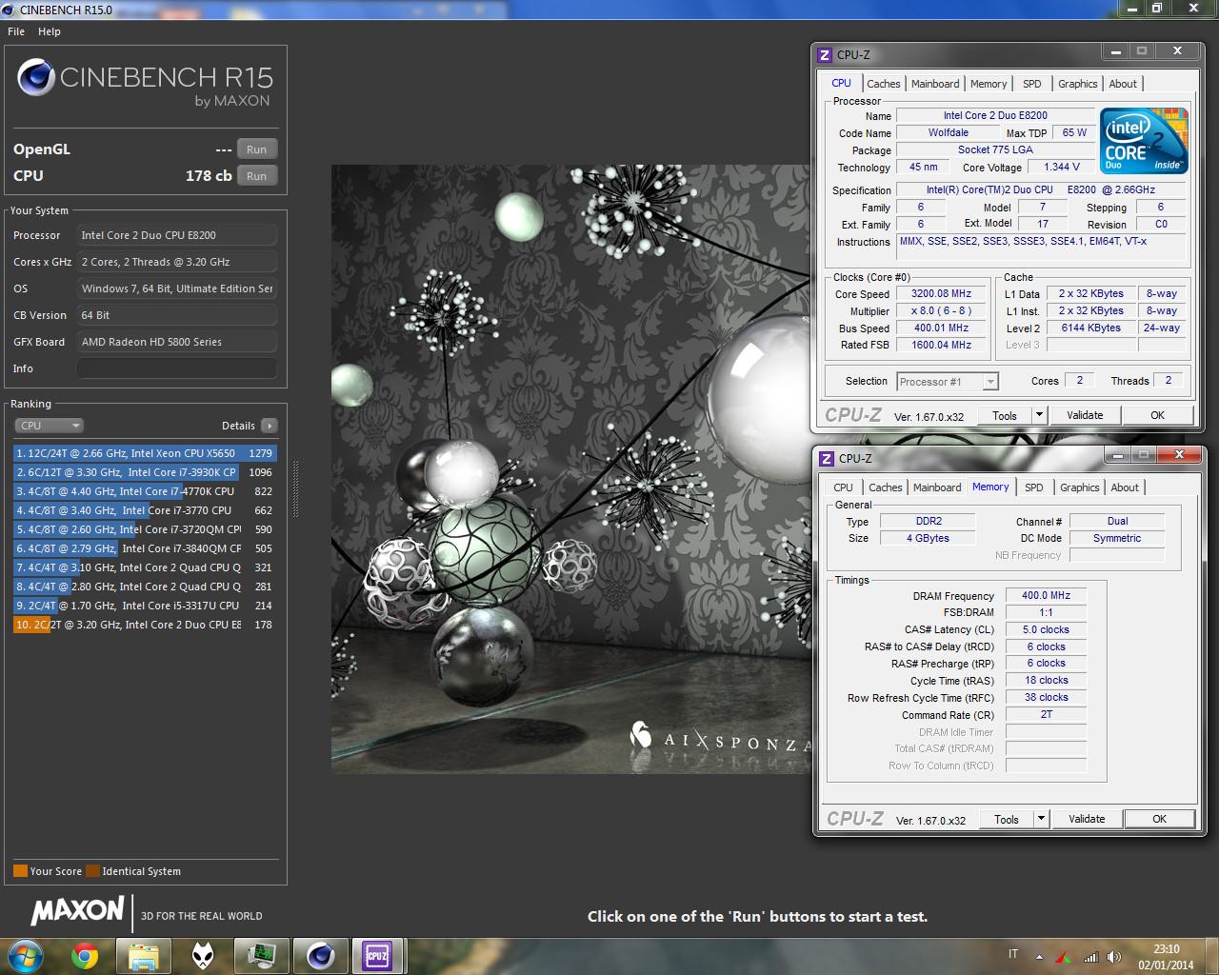Click Validate in upper CPU-Z window
The image size is (1219, 975).
tap(1085, 415)
